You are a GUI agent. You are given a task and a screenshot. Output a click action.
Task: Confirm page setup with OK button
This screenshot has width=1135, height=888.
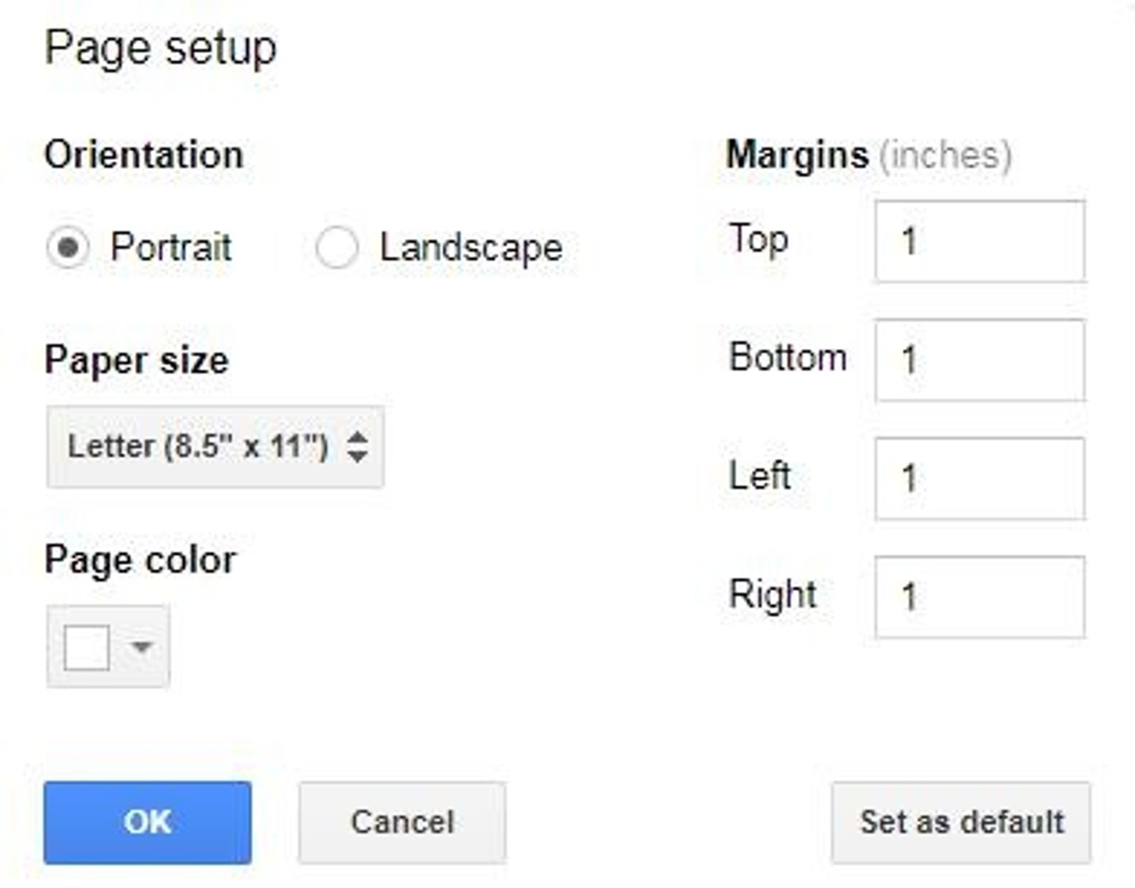coord(147,823)
